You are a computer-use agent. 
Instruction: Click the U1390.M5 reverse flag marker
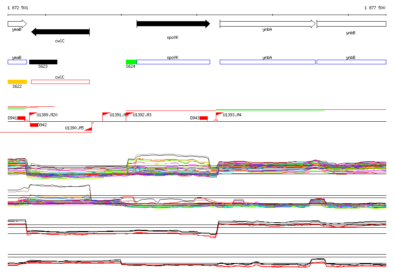click(88, 129)
